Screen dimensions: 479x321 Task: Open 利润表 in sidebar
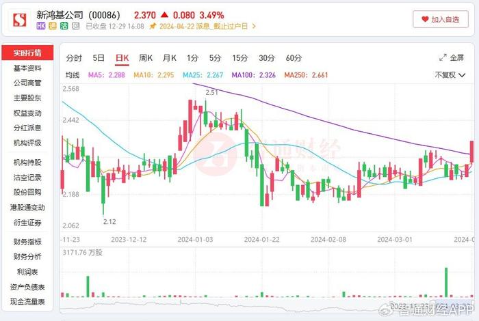pos(27,272)
